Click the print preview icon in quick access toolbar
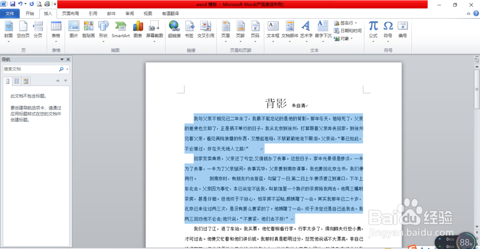Screen dimensions: 480x249 tap(39, 4)
